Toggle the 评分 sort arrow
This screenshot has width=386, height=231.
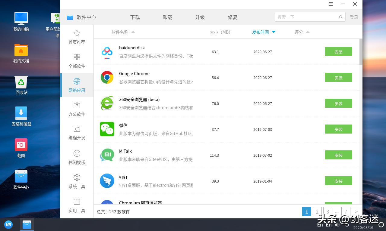pos(308,32)
